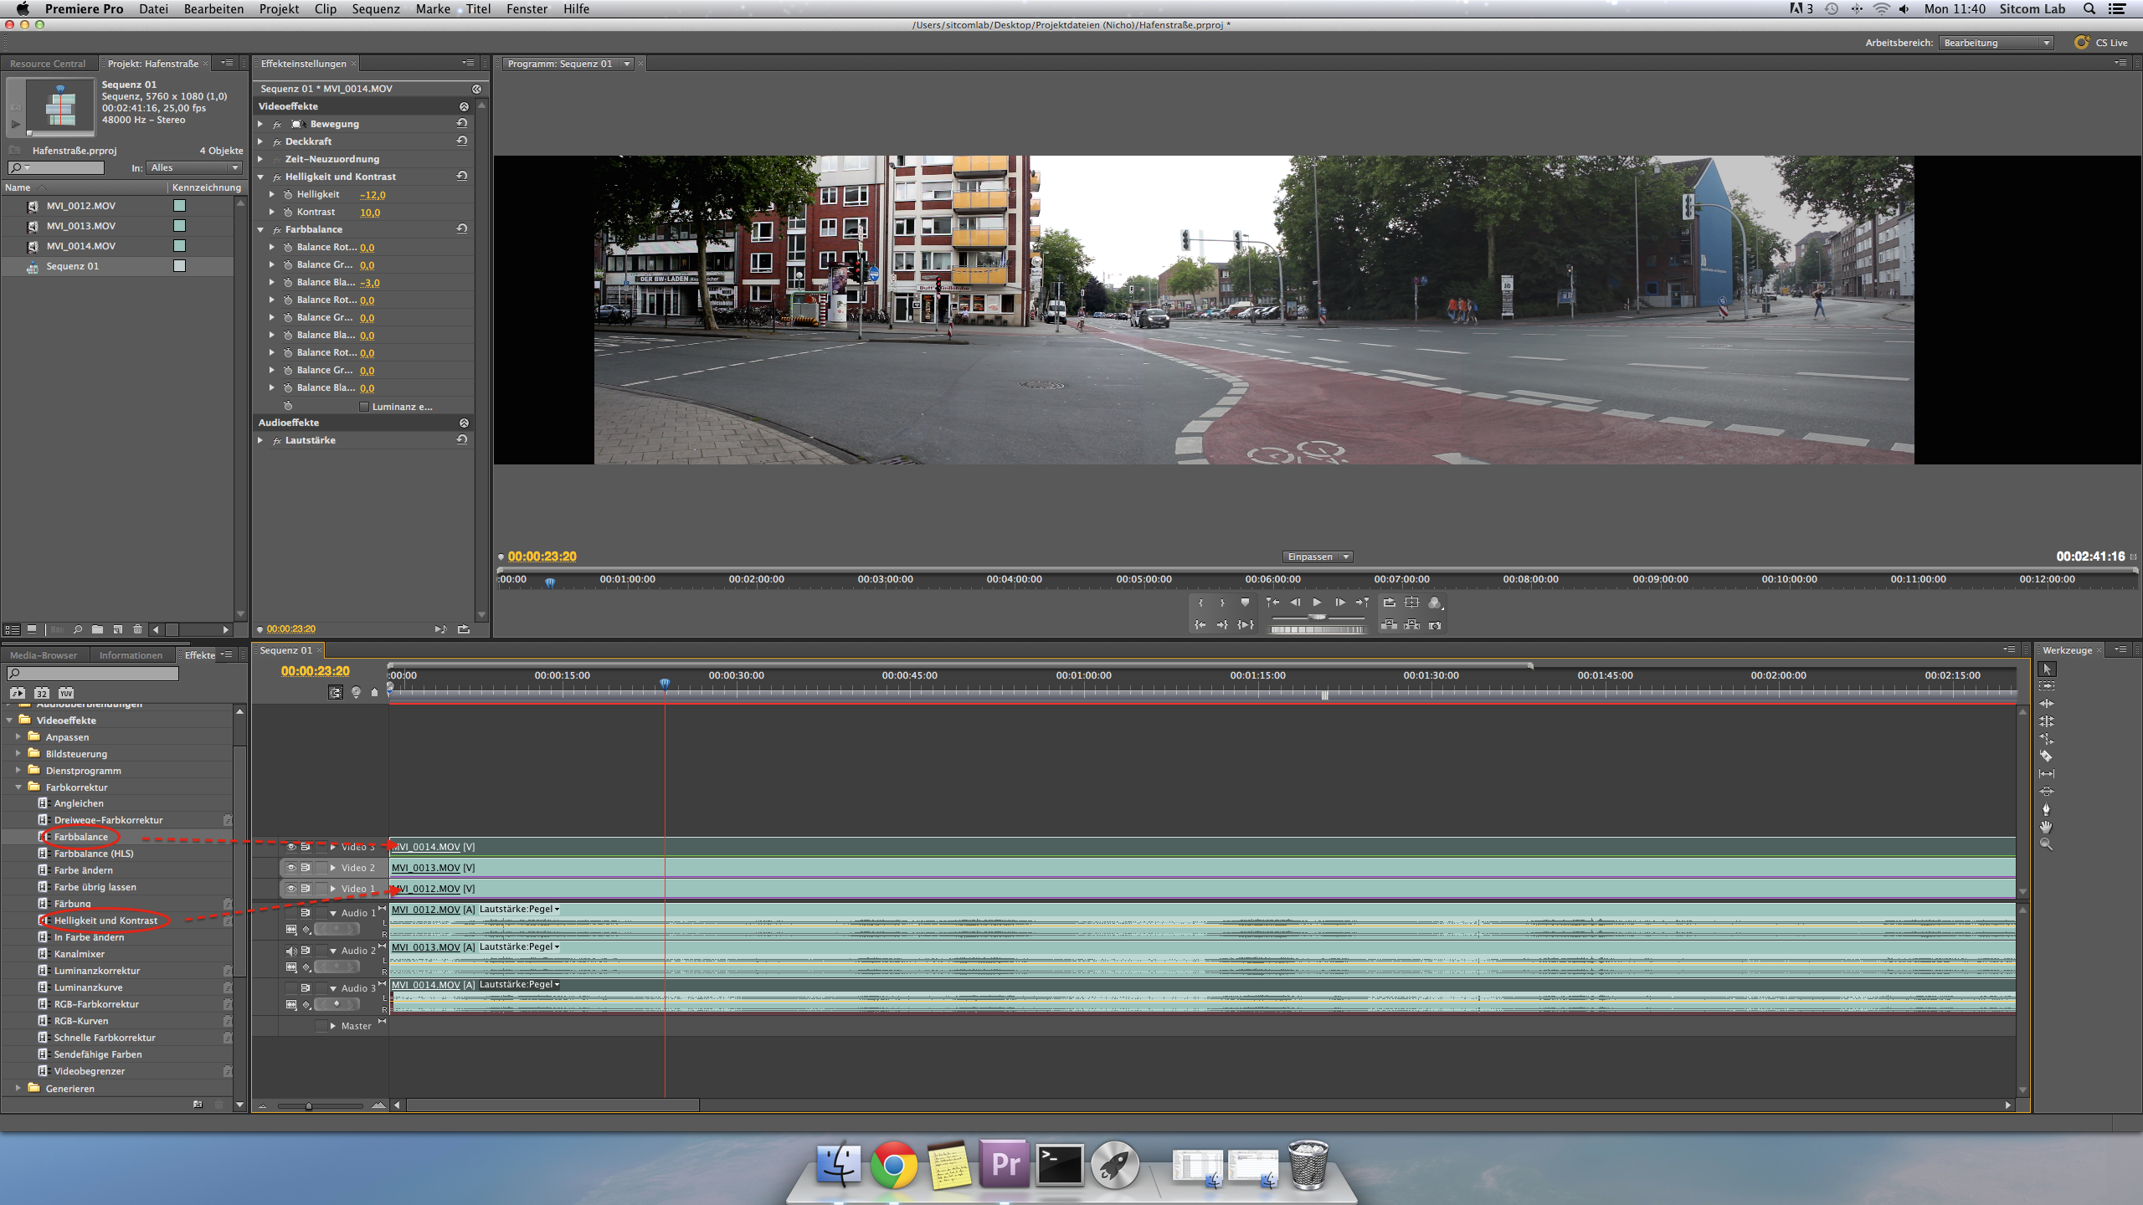Expand the Bewegung effect properties
This screenshot has height=1205, width=2143.
point(260,124)
